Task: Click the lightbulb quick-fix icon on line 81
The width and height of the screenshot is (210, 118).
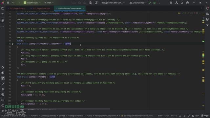Action: click(13, 44)
